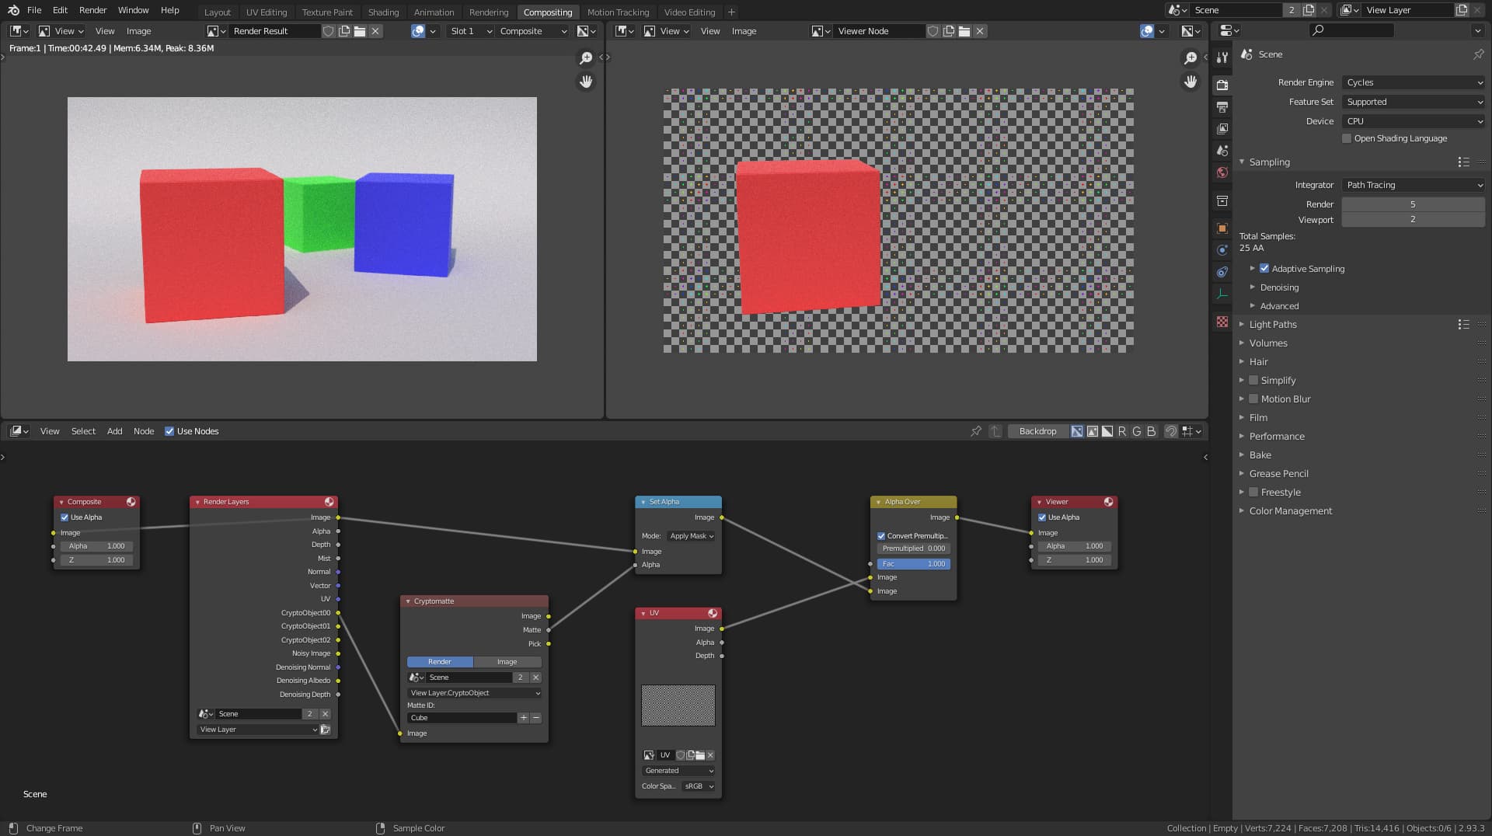Uncheck Adaptive Sampling

pyautogui.click(x=1264, y=269)
